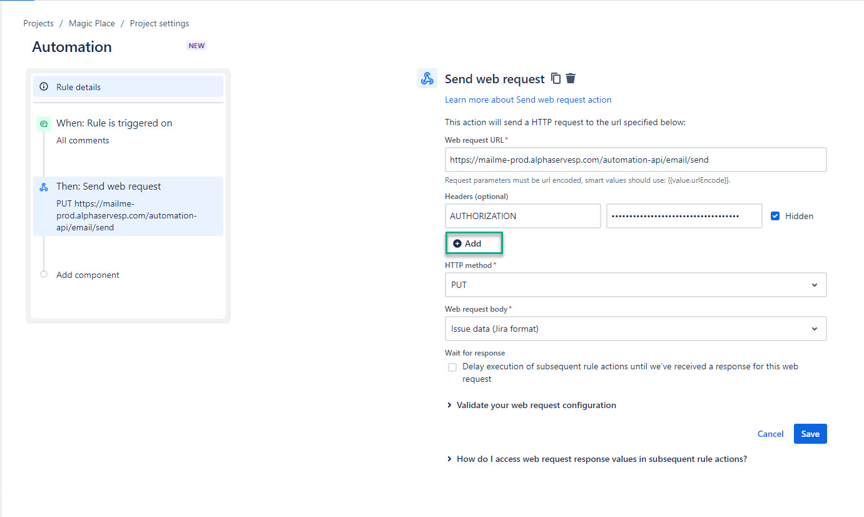864x517 pixels.
Task: Open the Web request body dropdown
Action: coord(635,329)
